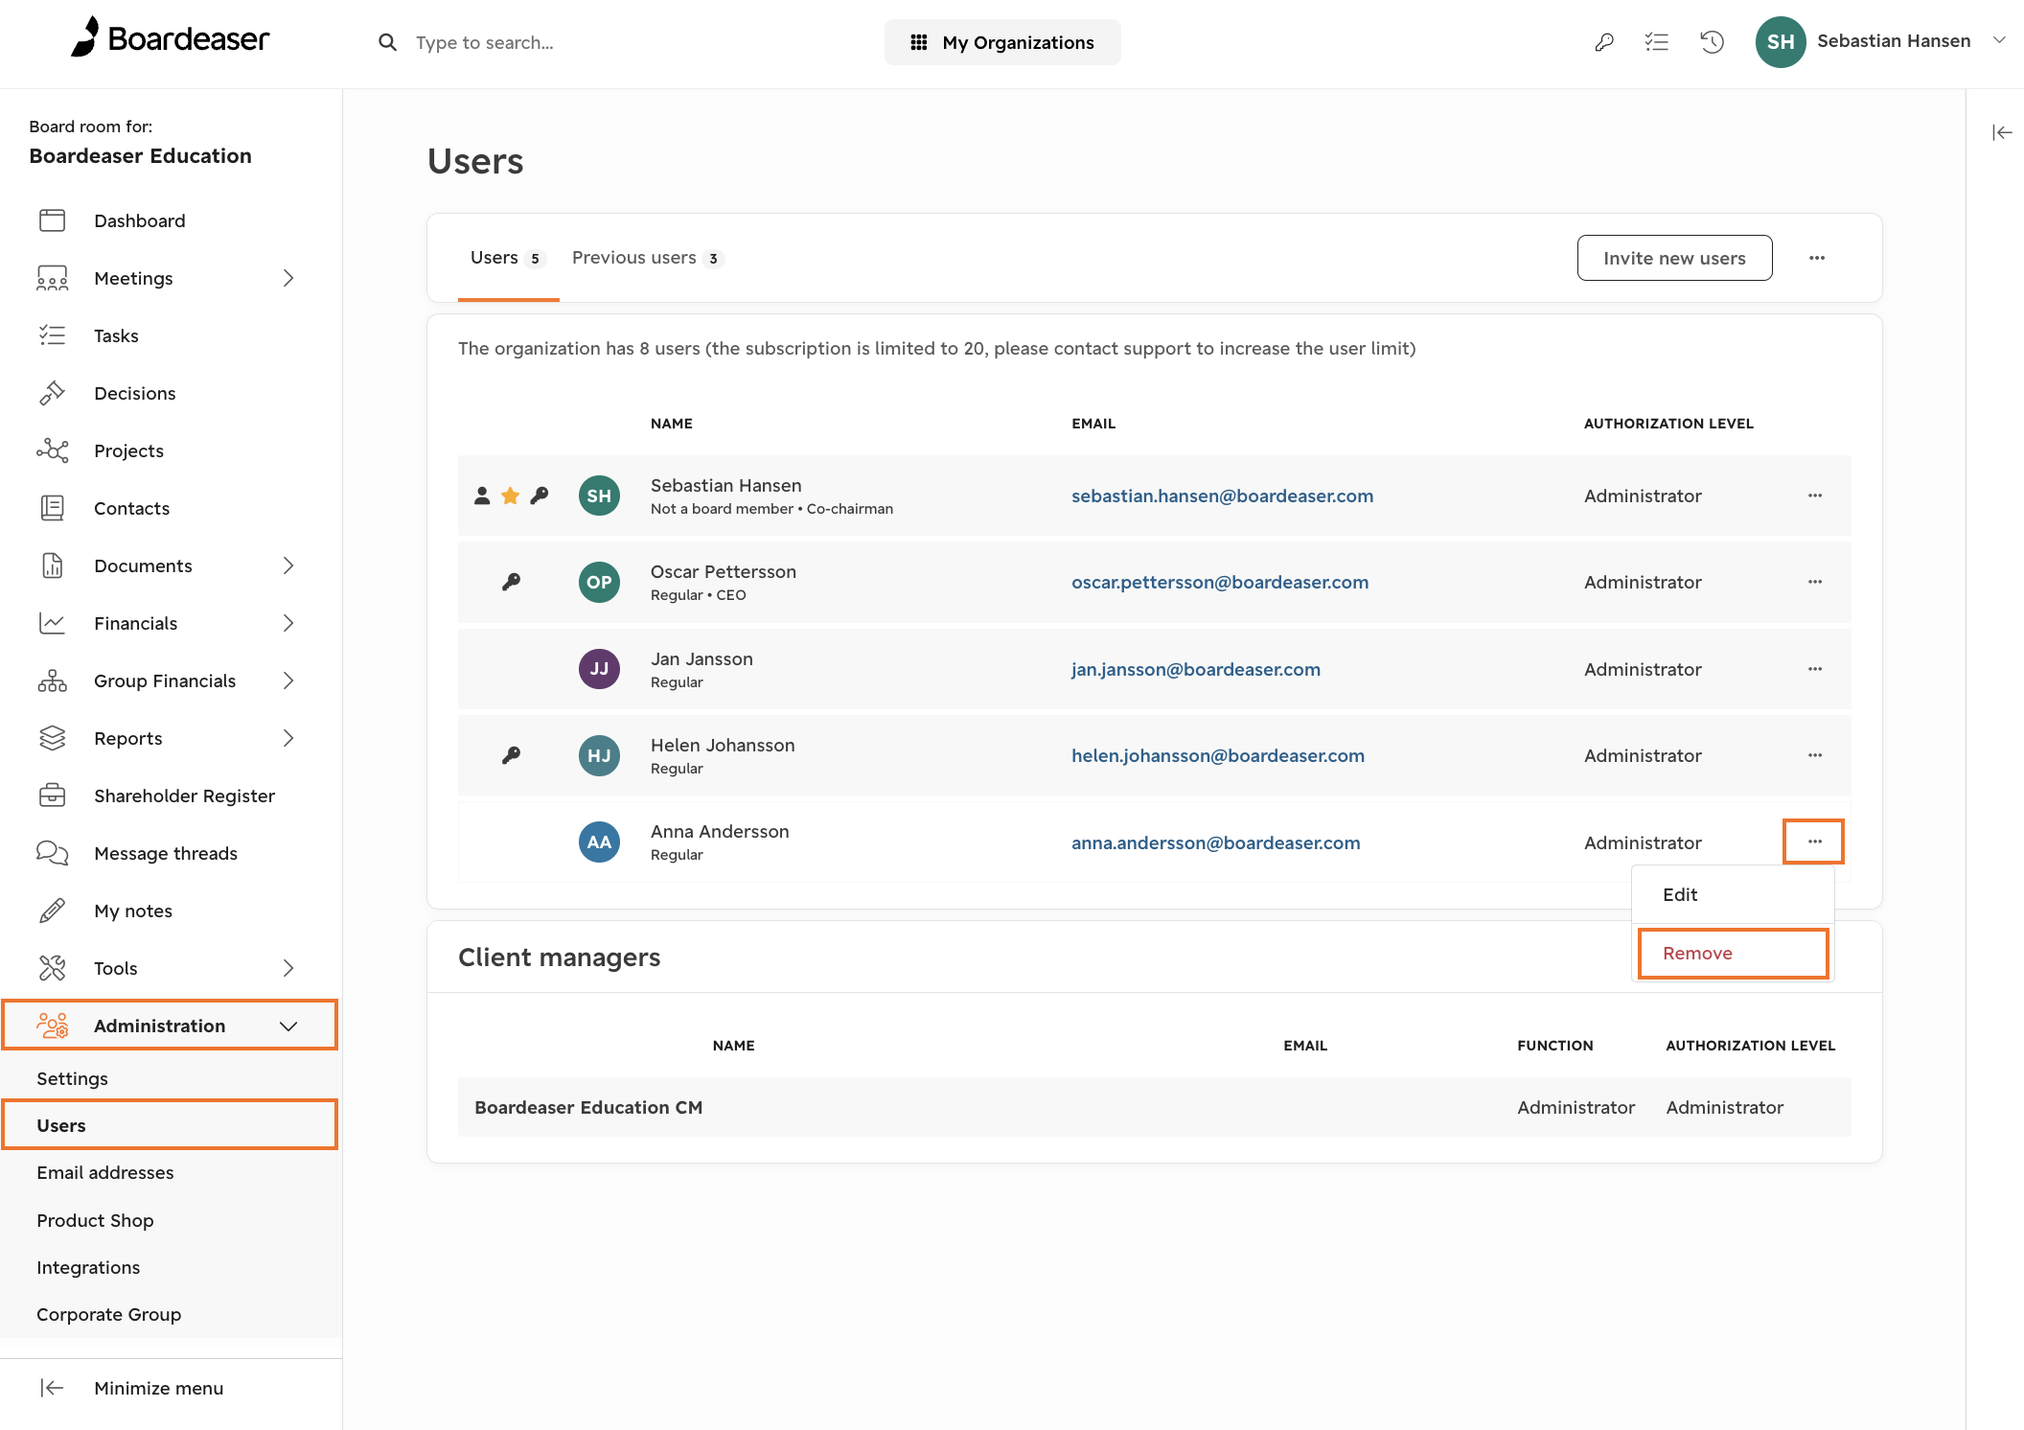The image size is (2024, 1430).
Task: Open Message threads in the sidebar
Action: (x=166, y=853)
